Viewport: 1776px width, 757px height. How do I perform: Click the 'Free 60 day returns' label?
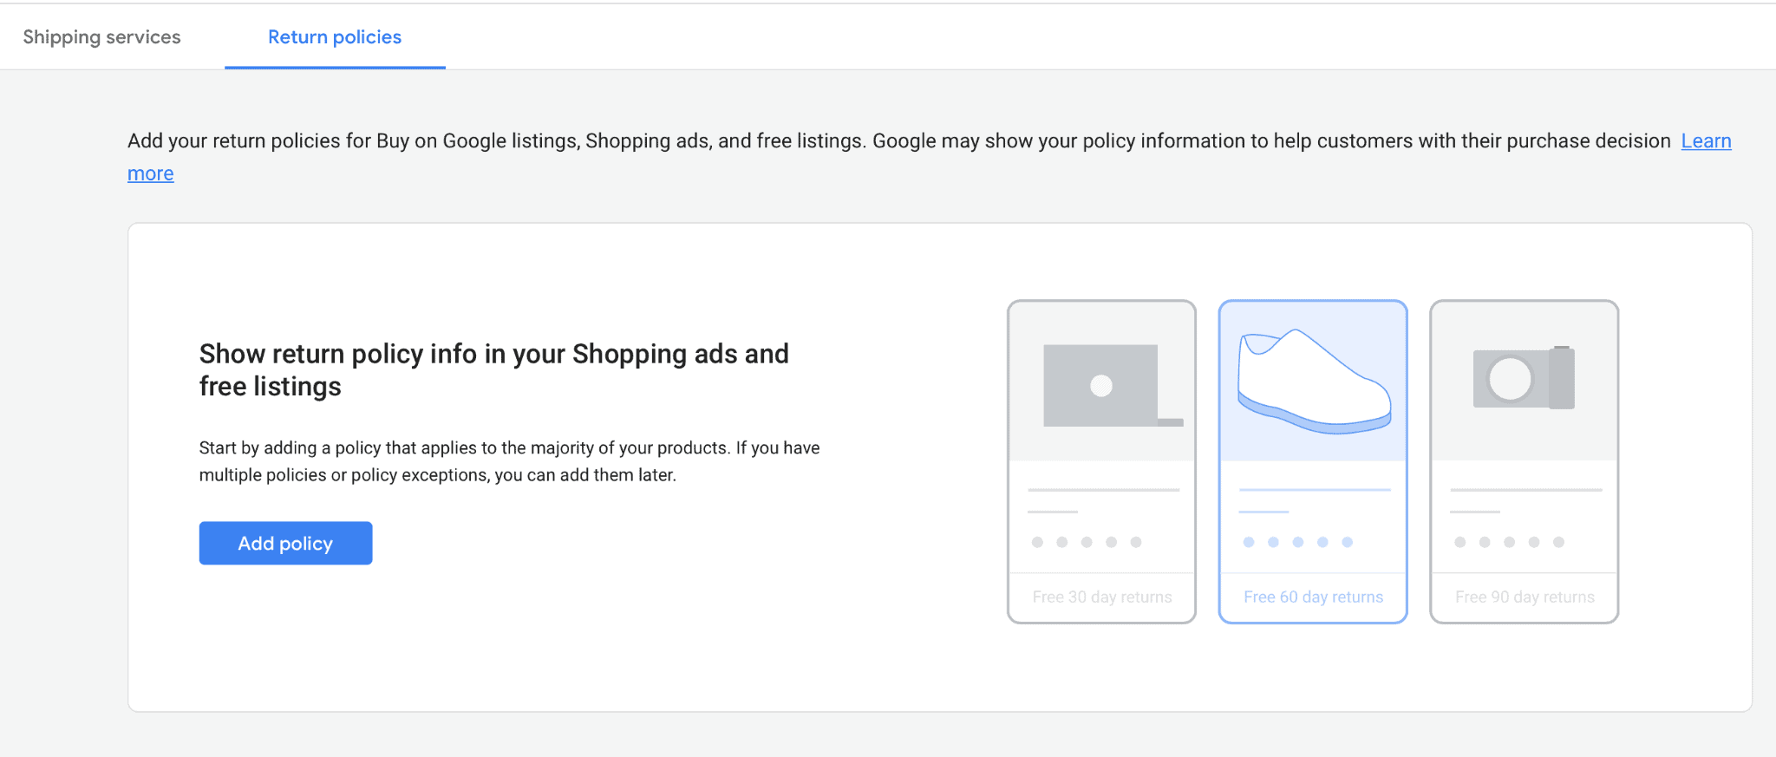(1313, 597)
